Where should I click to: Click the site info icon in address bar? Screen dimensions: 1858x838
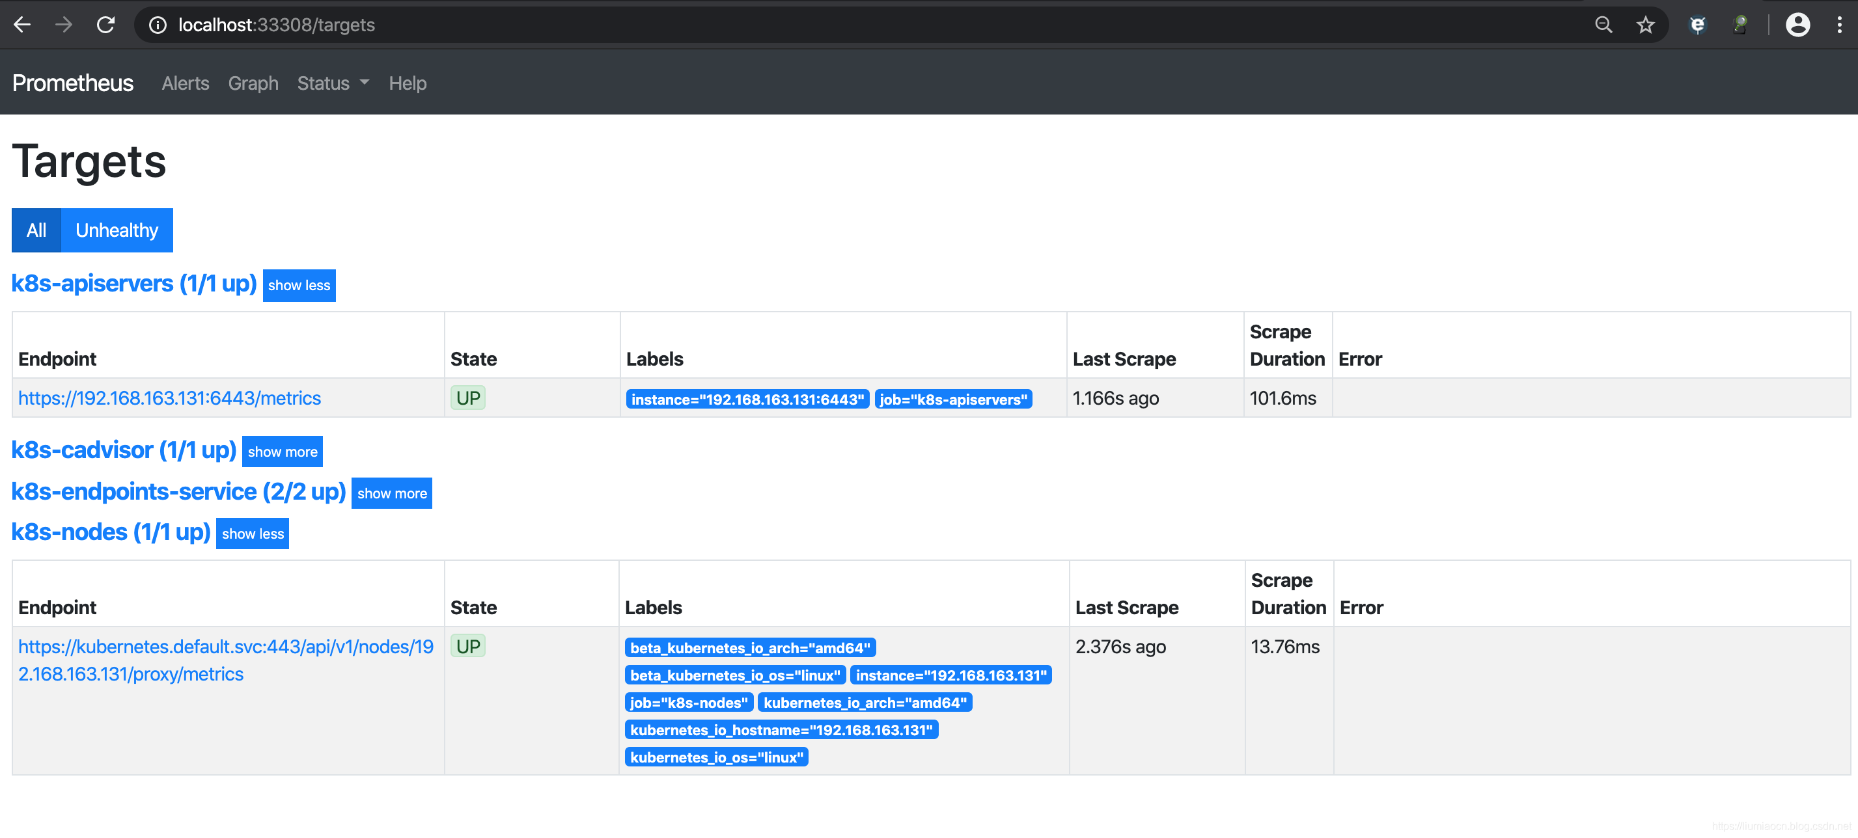click(x=158, y=25)
